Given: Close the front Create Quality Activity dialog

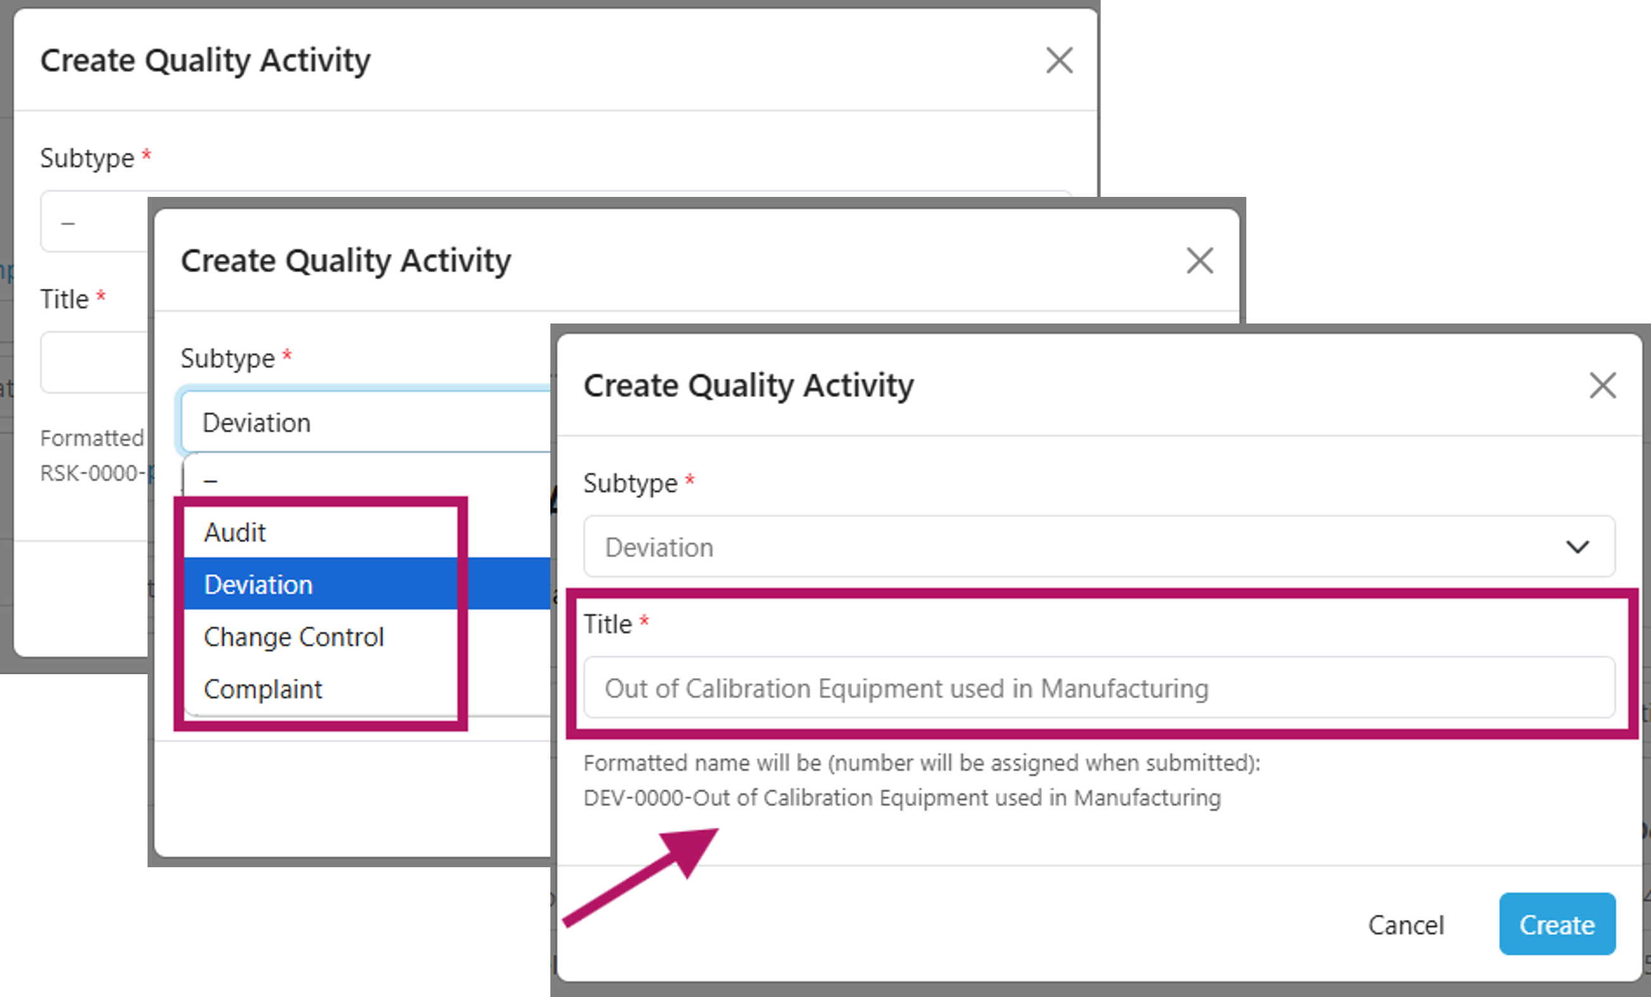Looking at the screenshot, I should pos(1604,386).
